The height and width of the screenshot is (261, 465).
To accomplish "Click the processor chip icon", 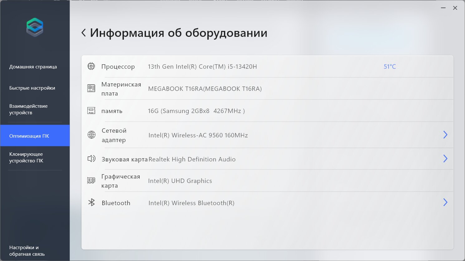I will point(91,66).
